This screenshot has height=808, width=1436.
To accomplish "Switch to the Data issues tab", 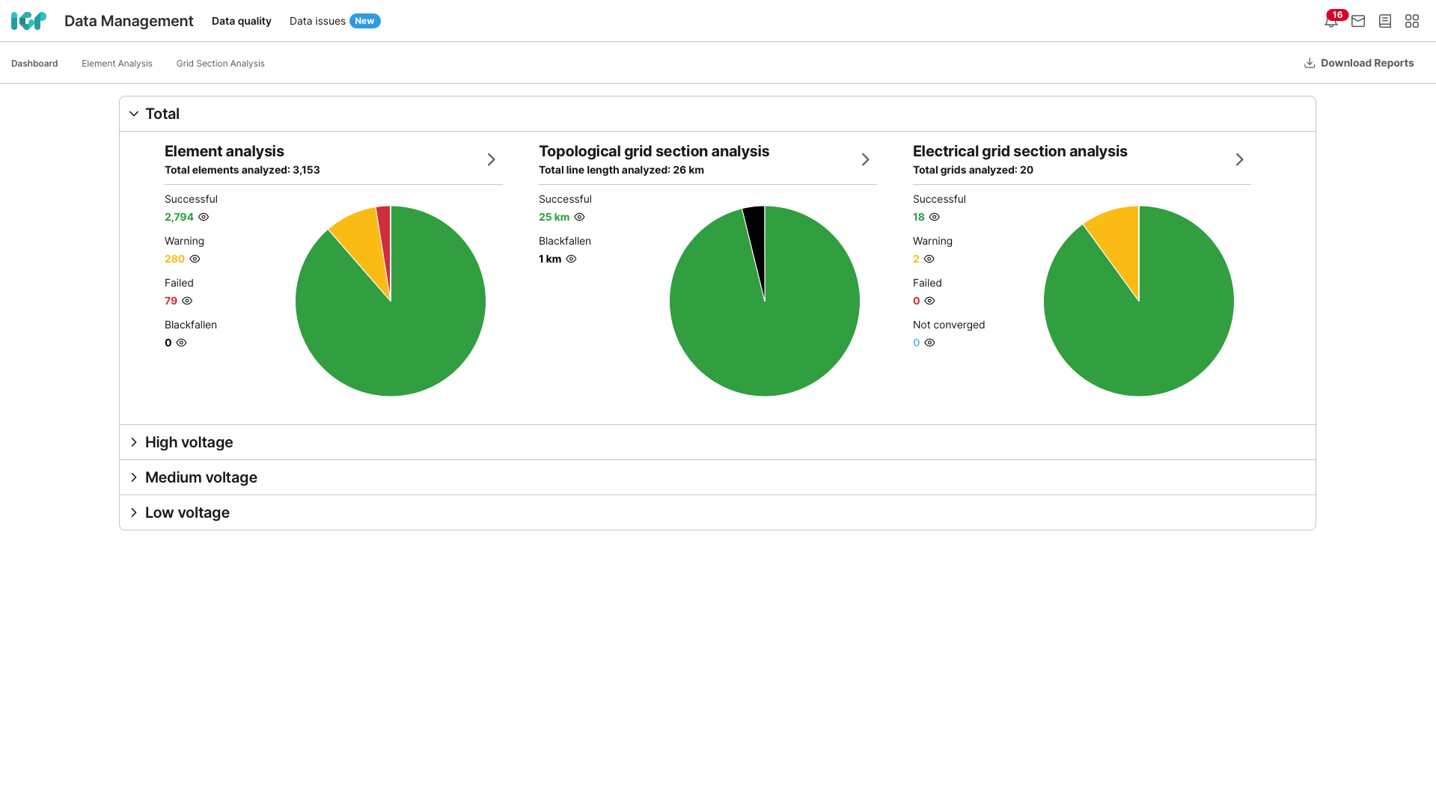I will tap(317, 21).
